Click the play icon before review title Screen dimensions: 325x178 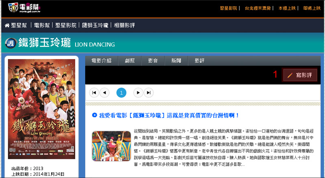tap(95, 115)
